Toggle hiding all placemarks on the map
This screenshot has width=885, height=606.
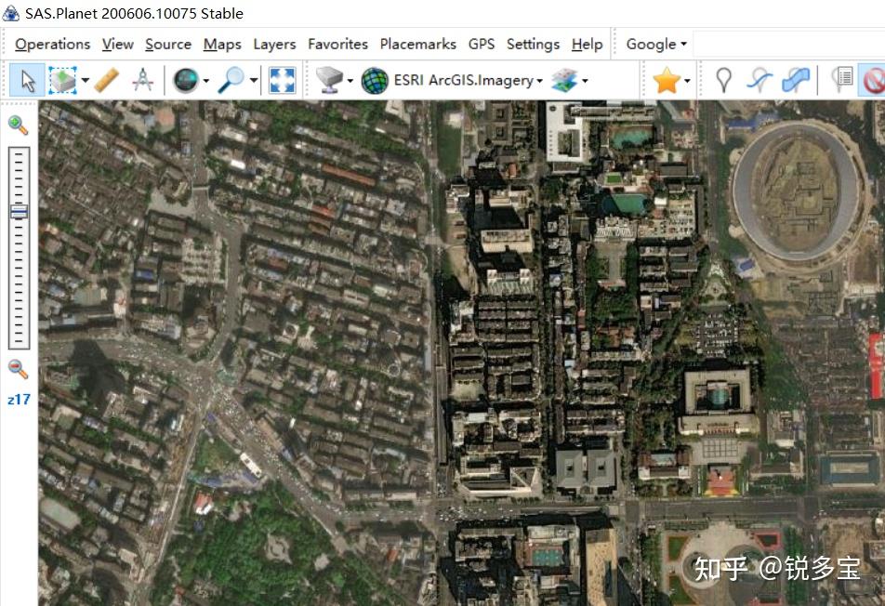(874, 80)
